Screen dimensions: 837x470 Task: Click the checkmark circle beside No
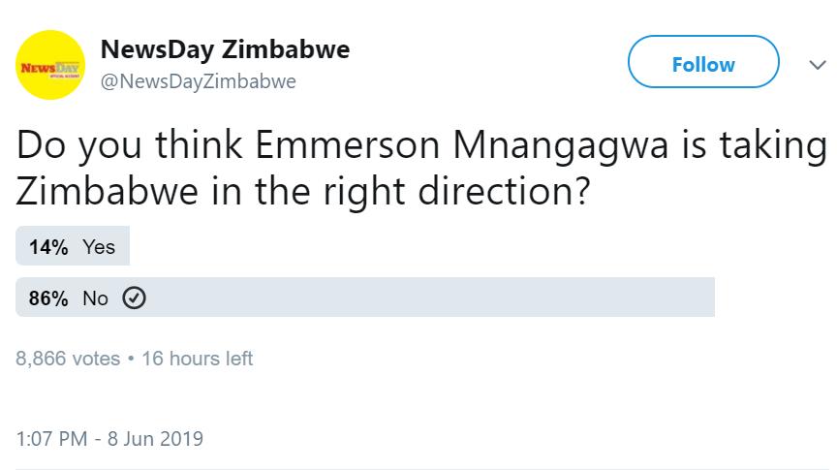click(x=134, y=298)
